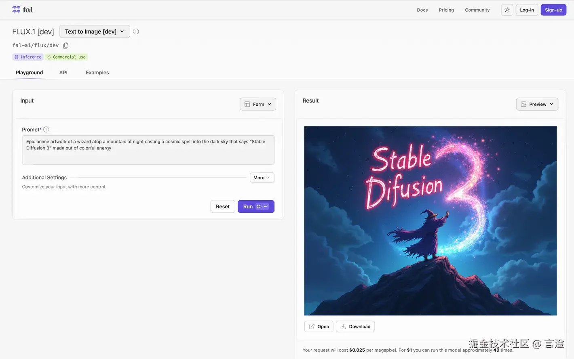The width and height of the screenshot is (574, 359).
Task: Switch to the Examples tab
Action: [97, 73]
